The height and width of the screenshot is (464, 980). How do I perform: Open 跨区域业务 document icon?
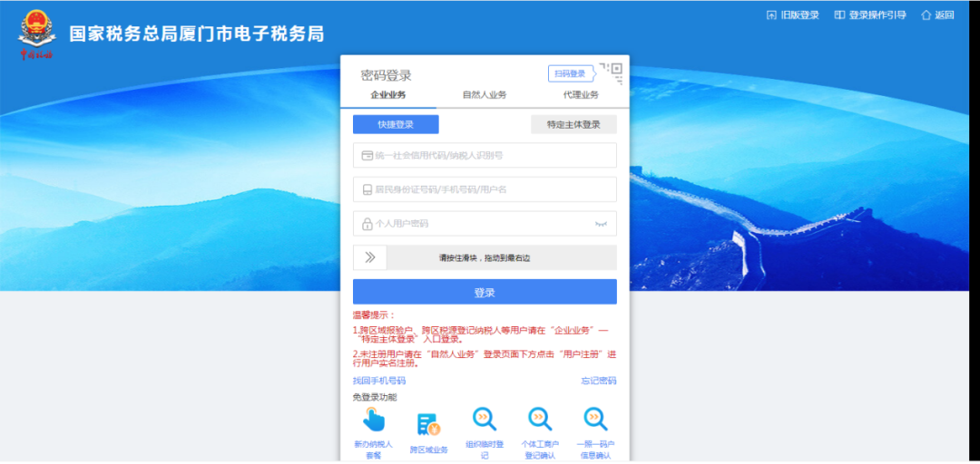(x=428, y=425)
